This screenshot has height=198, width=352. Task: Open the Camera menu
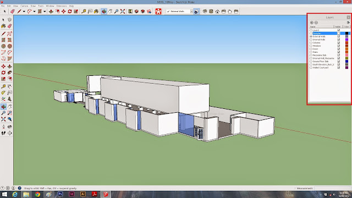coord(24,6)
